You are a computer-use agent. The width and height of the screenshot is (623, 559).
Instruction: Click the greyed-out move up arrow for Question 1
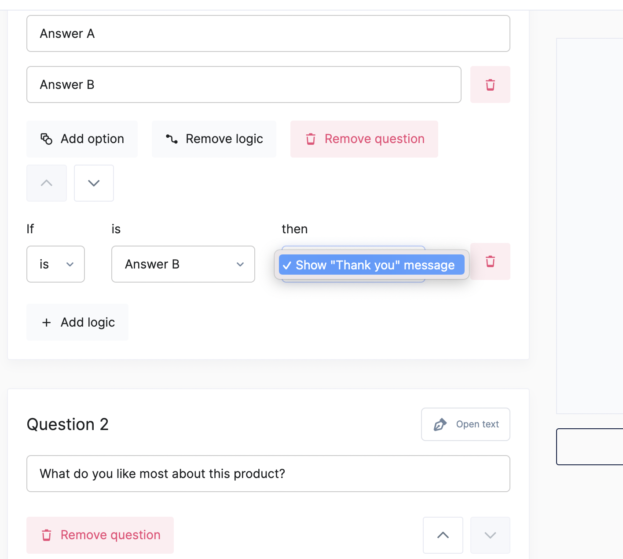click(47, 183)
